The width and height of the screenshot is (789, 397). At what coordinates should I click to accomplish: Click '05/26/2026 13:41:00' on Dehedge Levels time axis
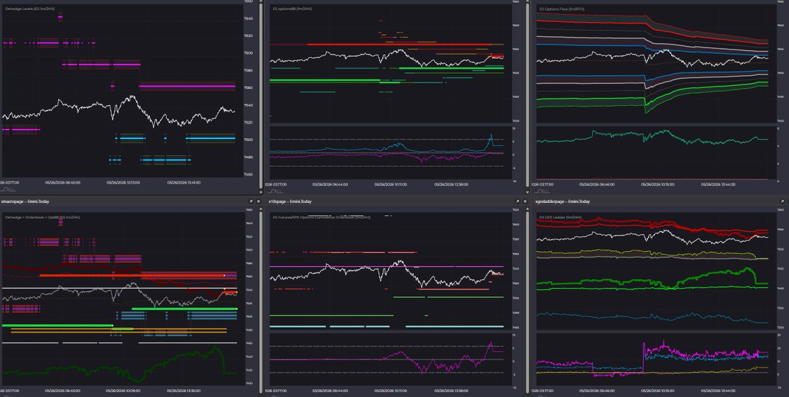[185, 182]
